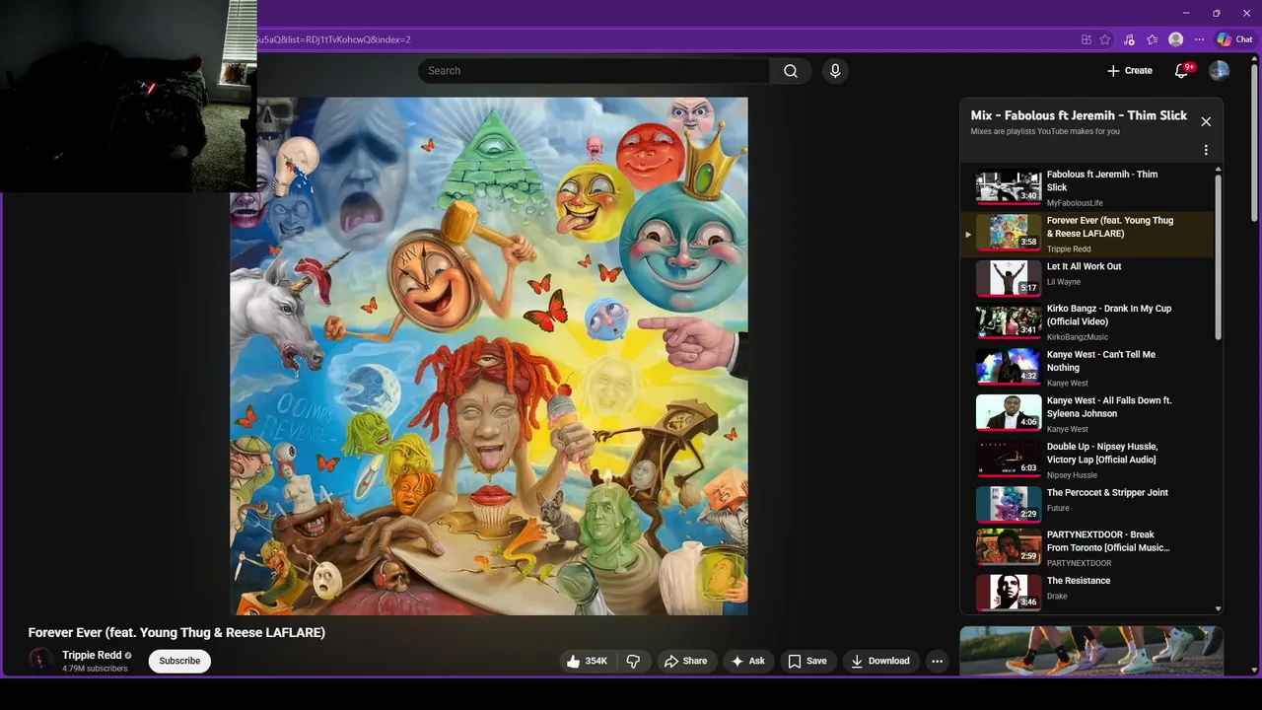This screenshot has height=710, width=1262.
Task: Click the Ask sparkle button
Action: (x=747, y=661)
